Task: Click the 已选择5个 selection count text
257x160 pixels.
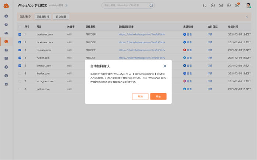Action: 25,17
